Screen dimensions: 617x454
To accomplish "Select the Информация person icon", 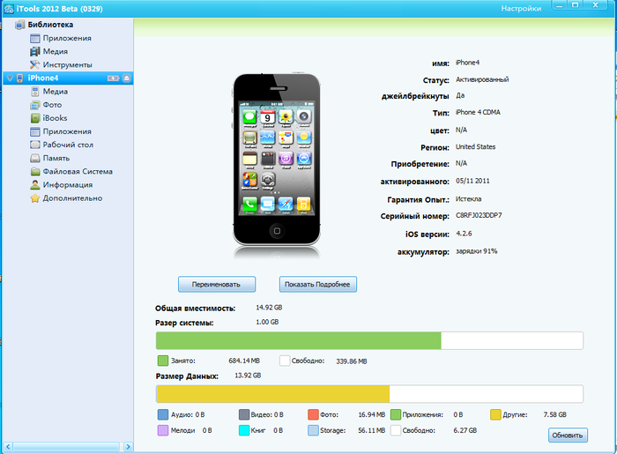I will (x=35, y=185).
